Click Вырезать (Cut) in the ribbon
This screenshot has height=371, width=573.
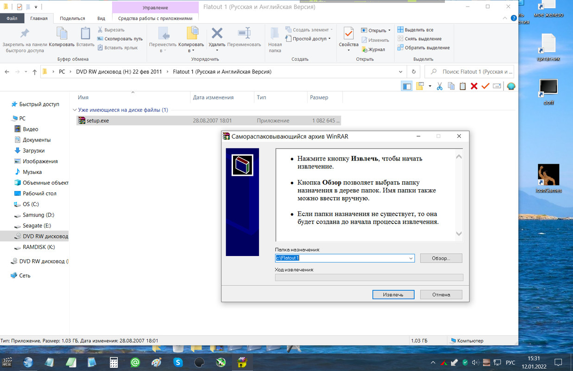111,30
